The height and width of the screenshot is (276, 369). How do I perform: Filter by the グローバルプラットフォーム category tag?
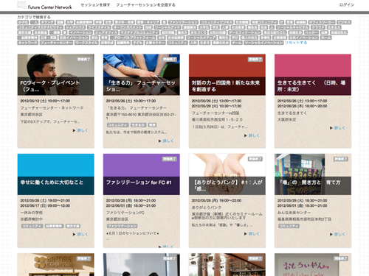coord(133,38)
